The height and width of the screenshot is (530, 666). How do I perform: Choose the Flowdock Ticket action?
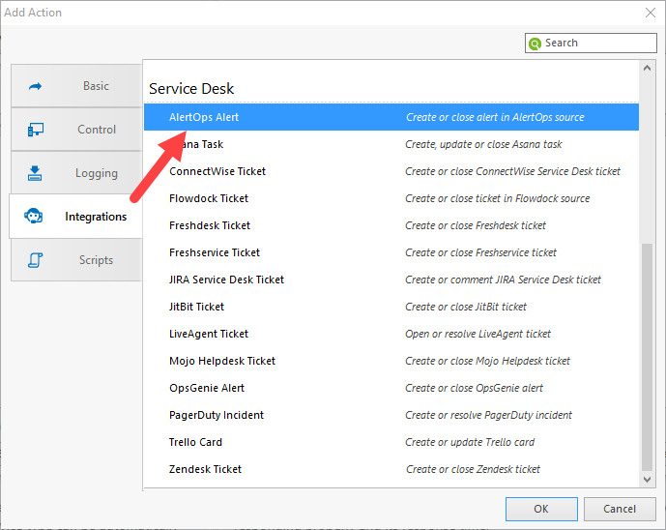[391, 198]
